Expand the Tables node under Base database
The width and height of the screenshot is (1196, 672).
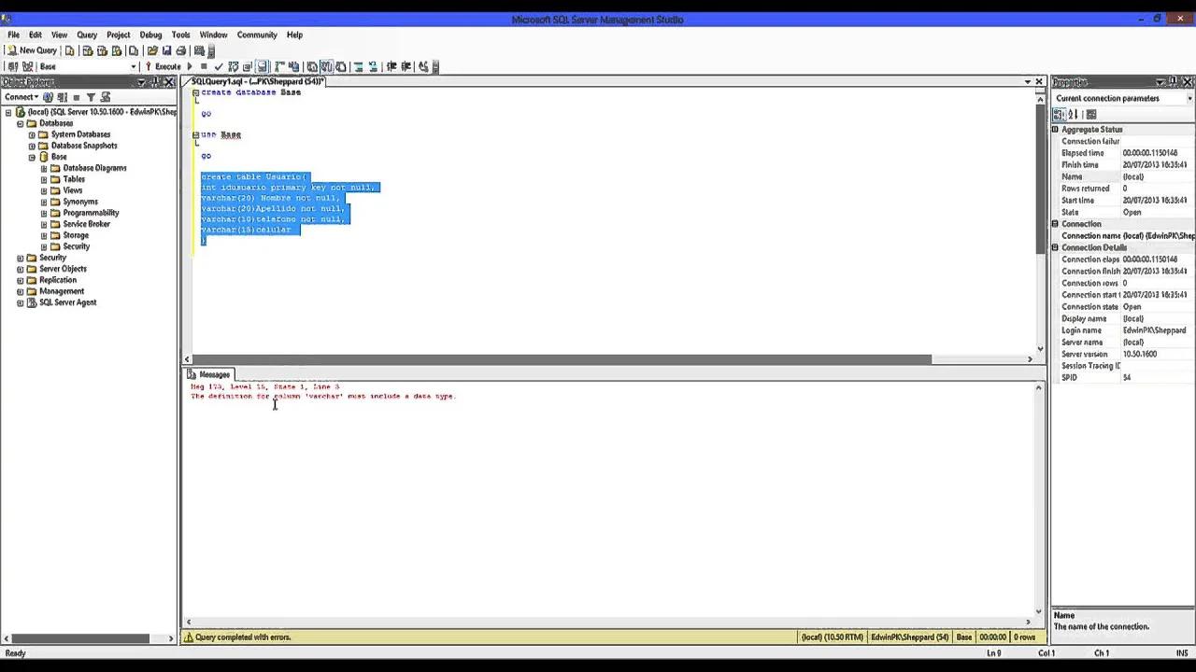pyautogui.click(x=43, y=178)
